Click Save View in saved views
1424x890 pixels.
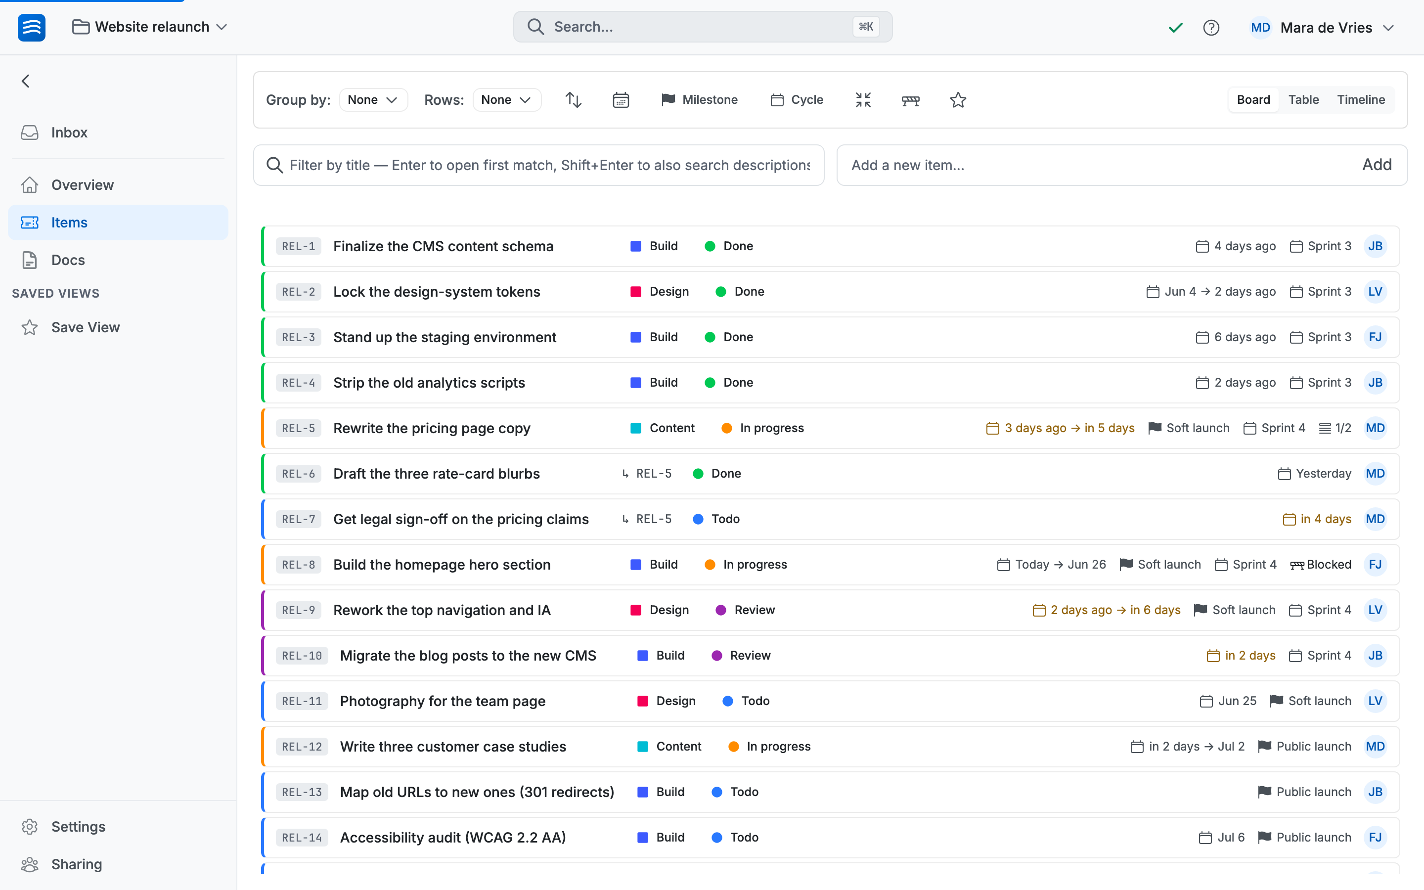pos(118,327)
